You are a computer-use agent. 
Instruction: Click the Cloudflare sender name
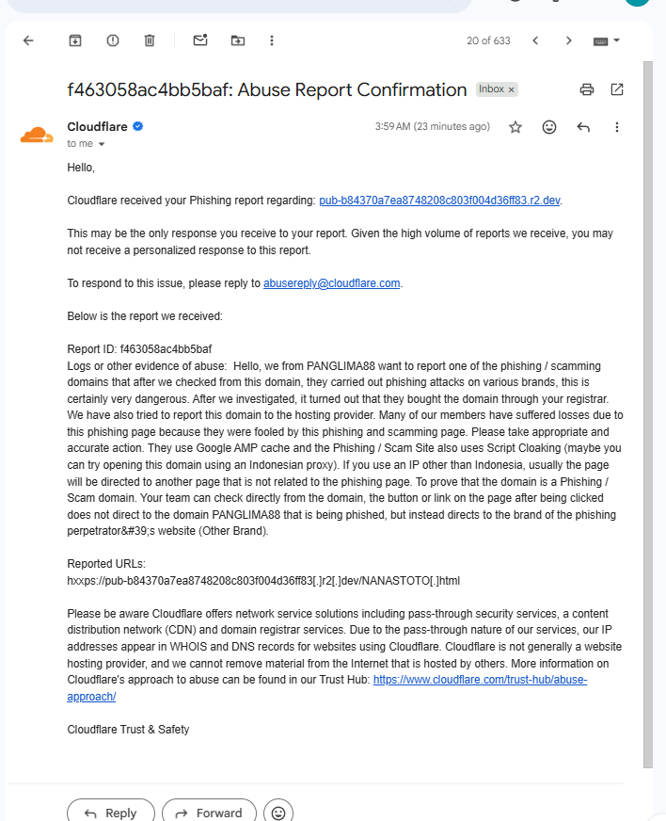coord(97,127)
